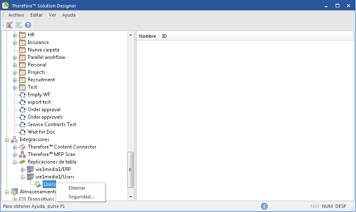Screen dimensions: 356x212
Task: Click the second greyed design toolbar icon
Action: pyautogui.click(x=19, y=25)
